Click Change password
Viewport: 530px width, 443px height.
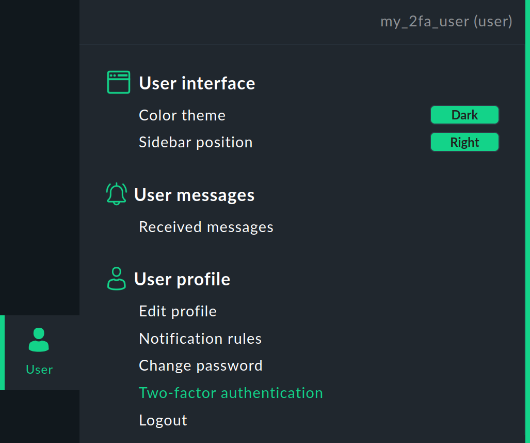(201, 365)
